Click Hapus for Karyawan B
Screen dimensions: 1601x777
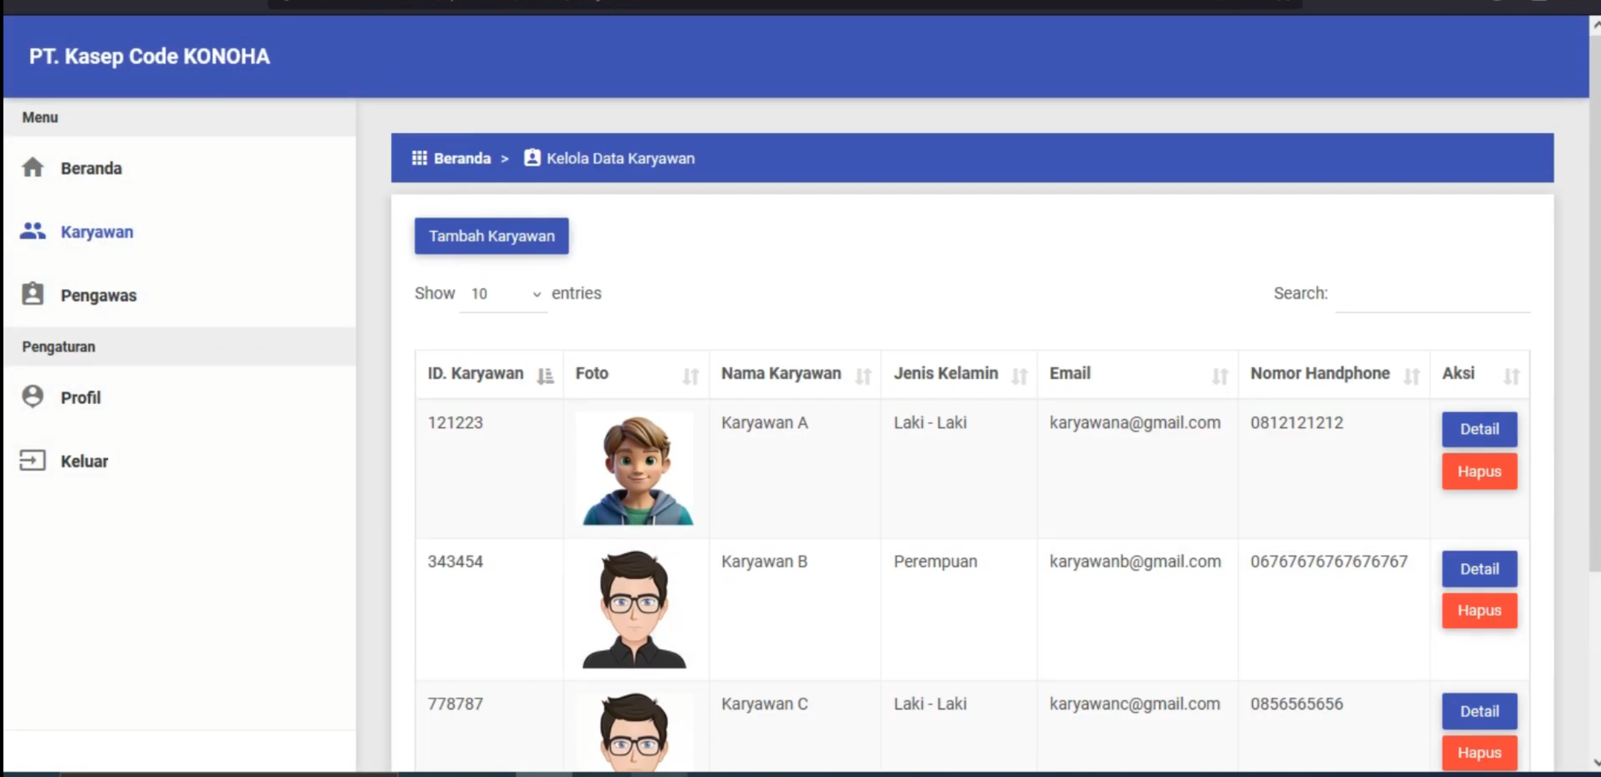1479,610
